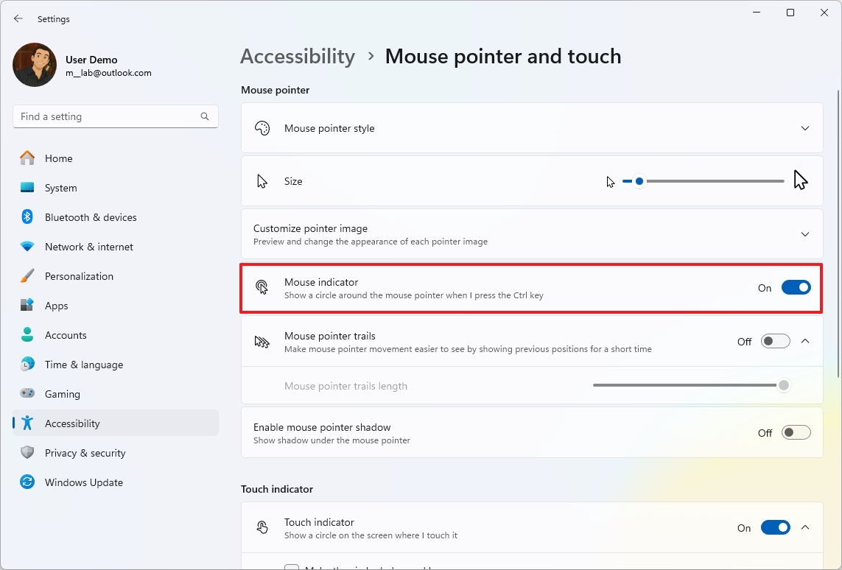Image resolution: width=842 pixels, height=570 pixels.
Task: Select Privacy & security in sidebar
Action: [85, 453]
